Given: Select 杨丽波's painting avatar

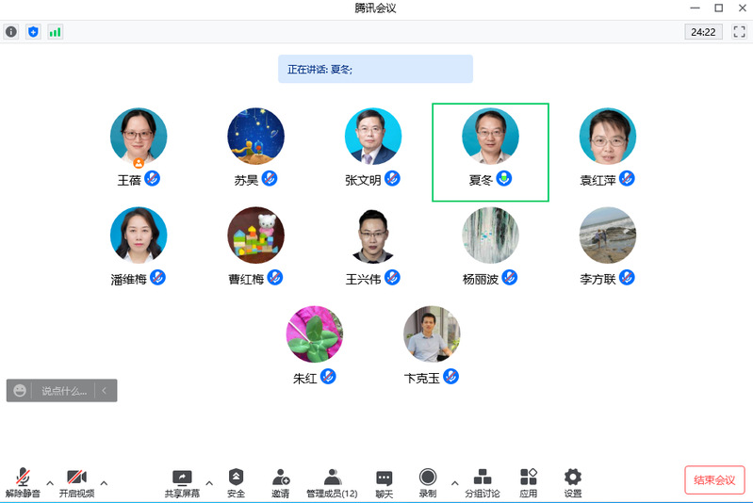Looking at the screenshot, I should tap(490, 235).
